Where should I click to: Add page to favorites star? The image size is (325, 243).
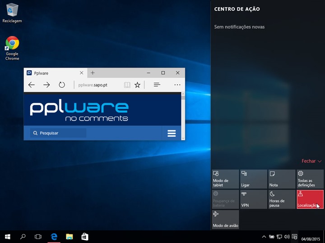tap(137, 85)
